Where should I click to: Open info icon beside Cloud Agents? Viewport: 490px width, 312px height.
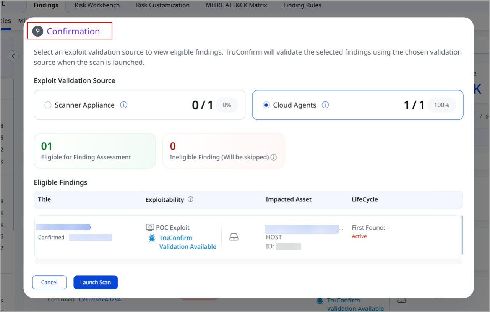click(325, 105)
